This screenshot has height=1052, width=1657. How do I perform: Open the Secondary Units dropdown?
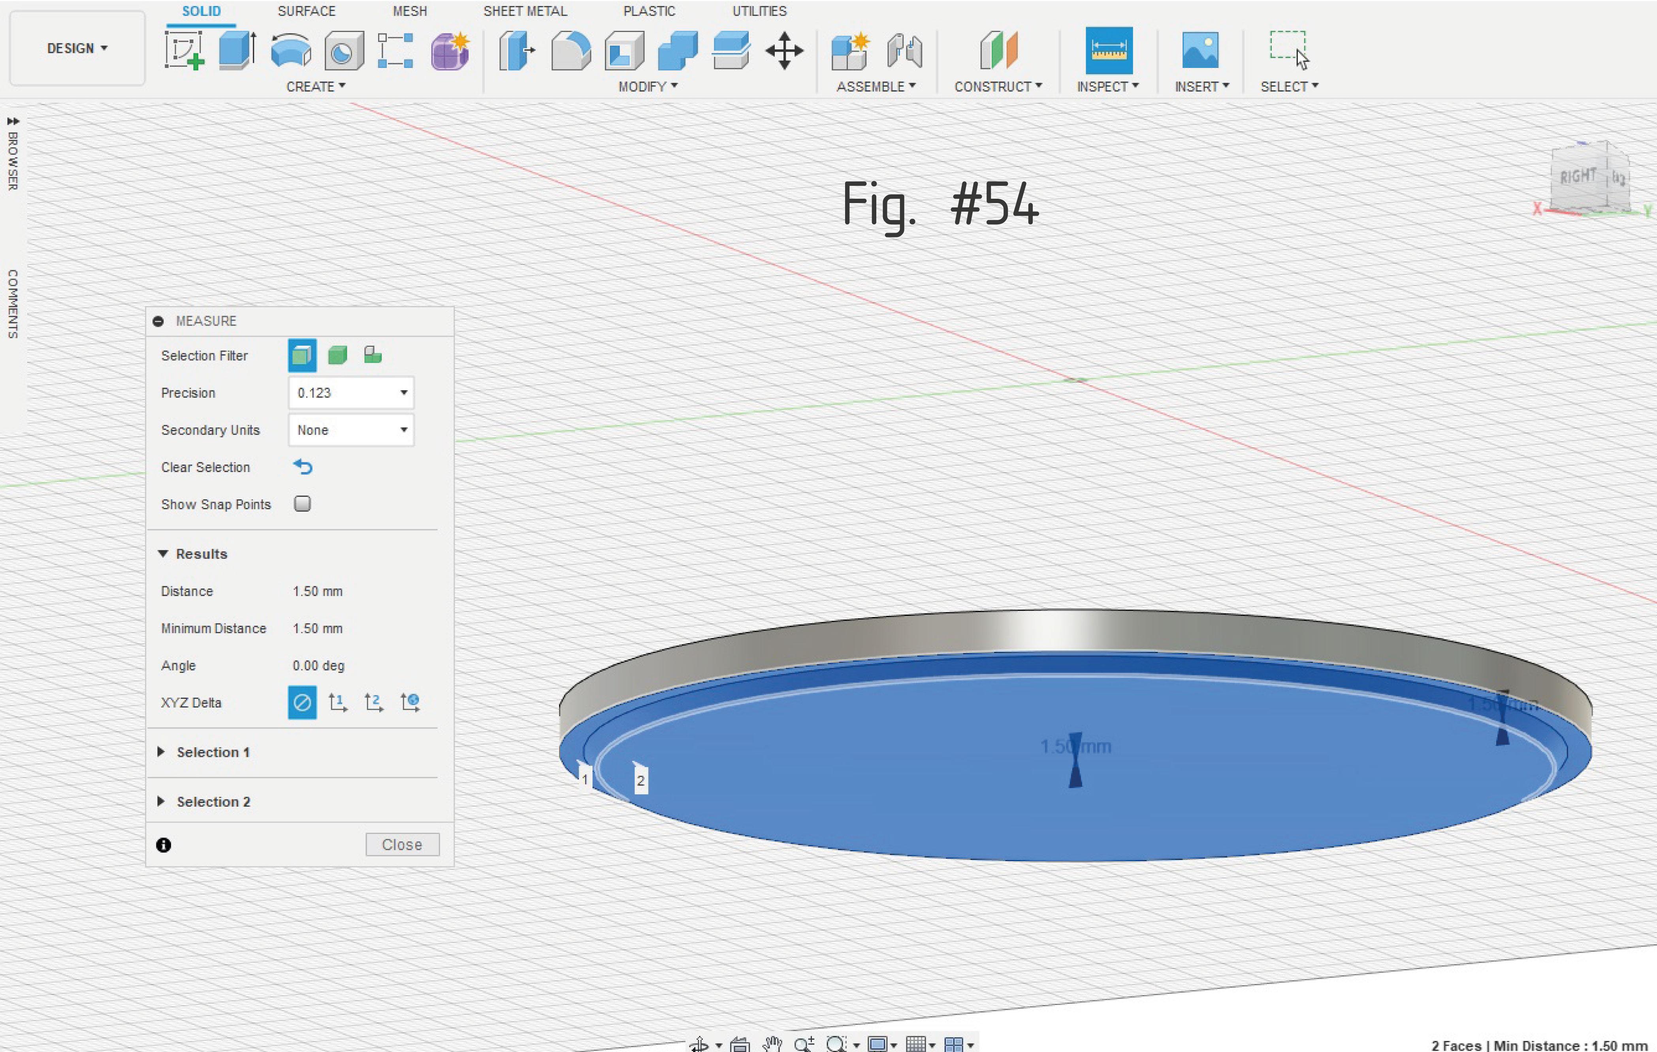351,430
